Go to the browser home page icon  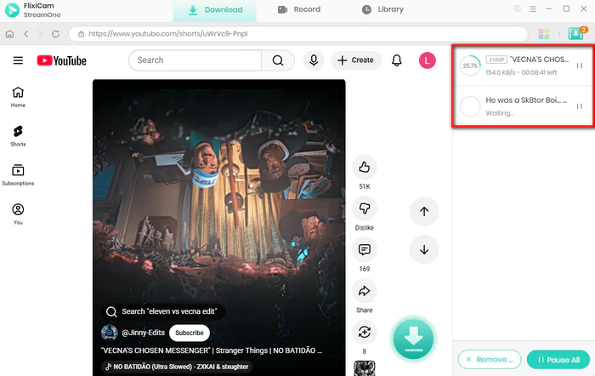9,34
